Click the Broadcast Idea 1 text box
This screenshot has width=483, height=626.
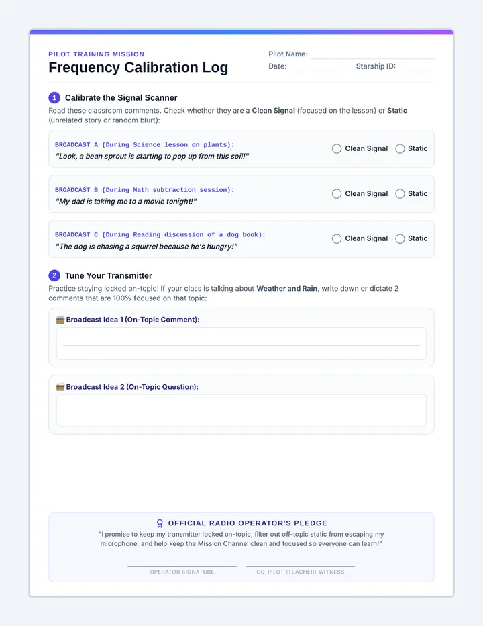[x=241, y=343]
